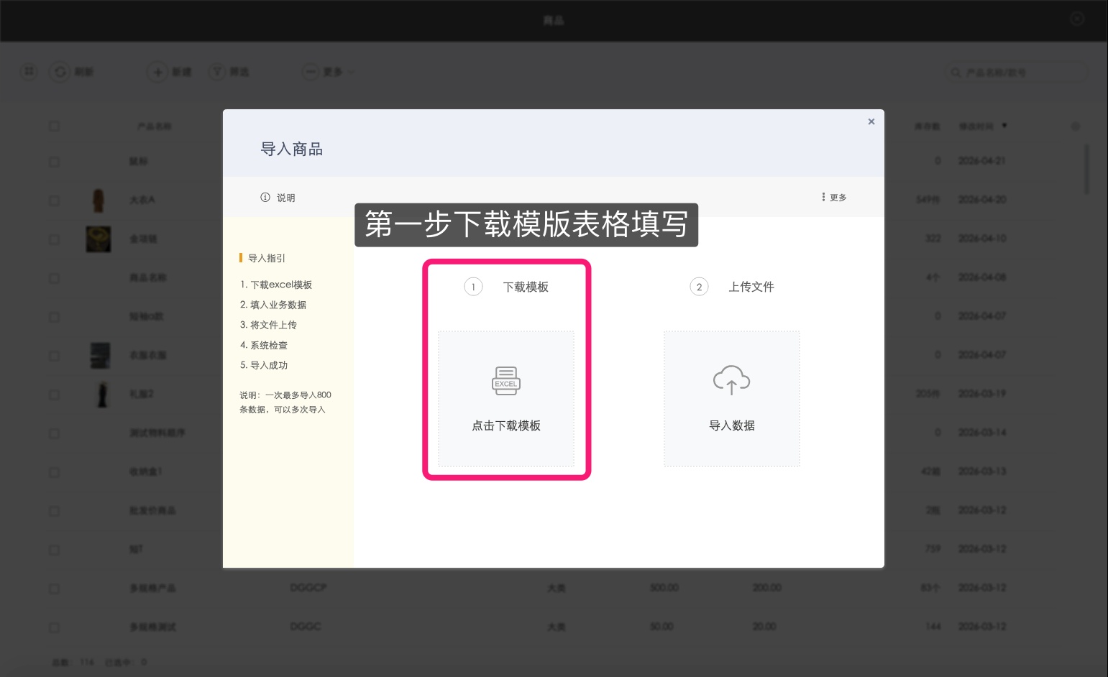Viewport: 1108px width, 677px height.
Task: Tick the checkbox of the 2026-03-14 row
Action: tap(54, 433)
